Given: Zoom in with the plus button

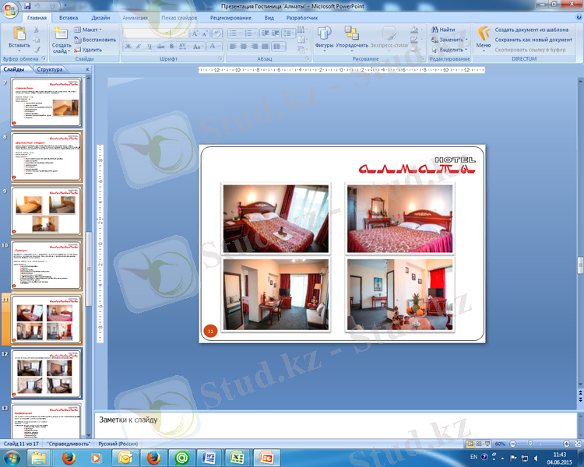Looking at the screenshot, I should coord(567,444).
